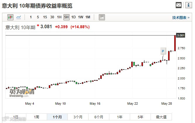The width and height of the screenshot is (195, 123).
Task: Click the 2.750 axis value
Action: 181,48
